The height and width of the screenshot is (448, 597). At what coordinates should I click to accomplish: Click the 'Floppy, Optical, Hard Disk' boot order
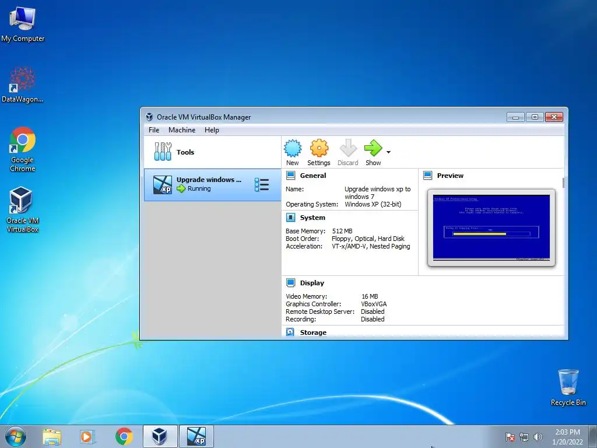coord(368,239)
